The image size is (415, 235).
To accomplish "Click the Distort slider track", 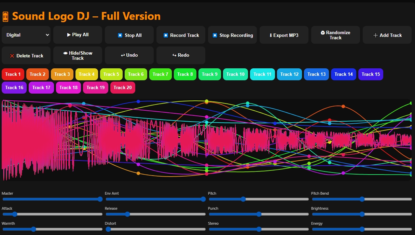I will pyautogui.click(x=155, y=229).
